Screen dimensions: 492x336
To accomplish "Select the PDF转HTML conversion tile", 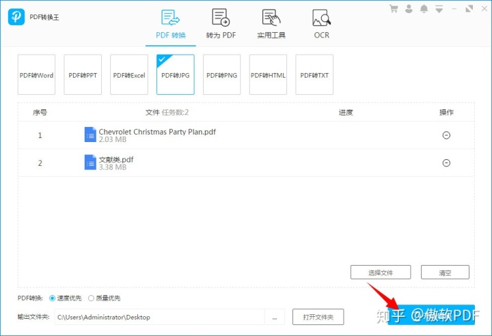I will pos(268,74).
